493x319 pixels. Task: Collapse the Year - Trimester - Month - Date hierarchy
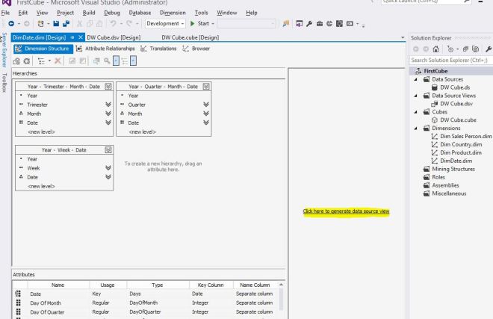110,87
